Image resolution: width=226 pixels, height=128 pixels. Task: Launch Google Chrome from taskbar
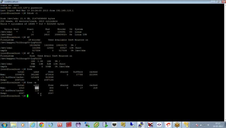coord(42,125)
